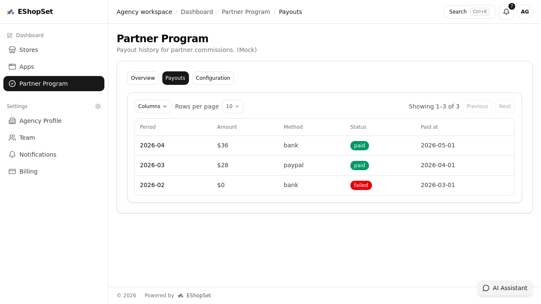Click the $0 amount cell
Viewport: 541px width, 304px height.
(x=221, y=185)
